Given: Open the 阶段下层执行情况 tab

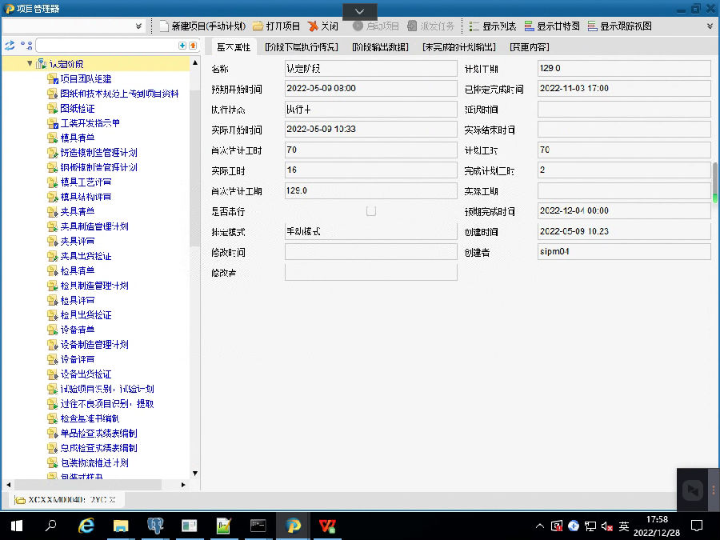Looking at the screenshot, I should tap(301, 46).
